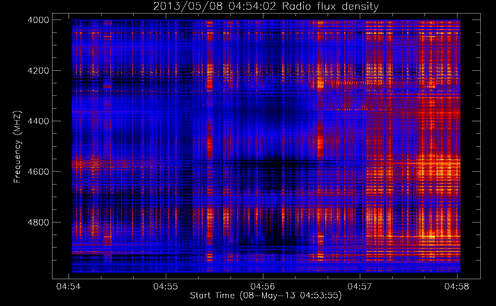Click the 4800 frequency tick label
Image resolution: width=496 pixels, height=306 pixels.
click(x=38, y=222)
